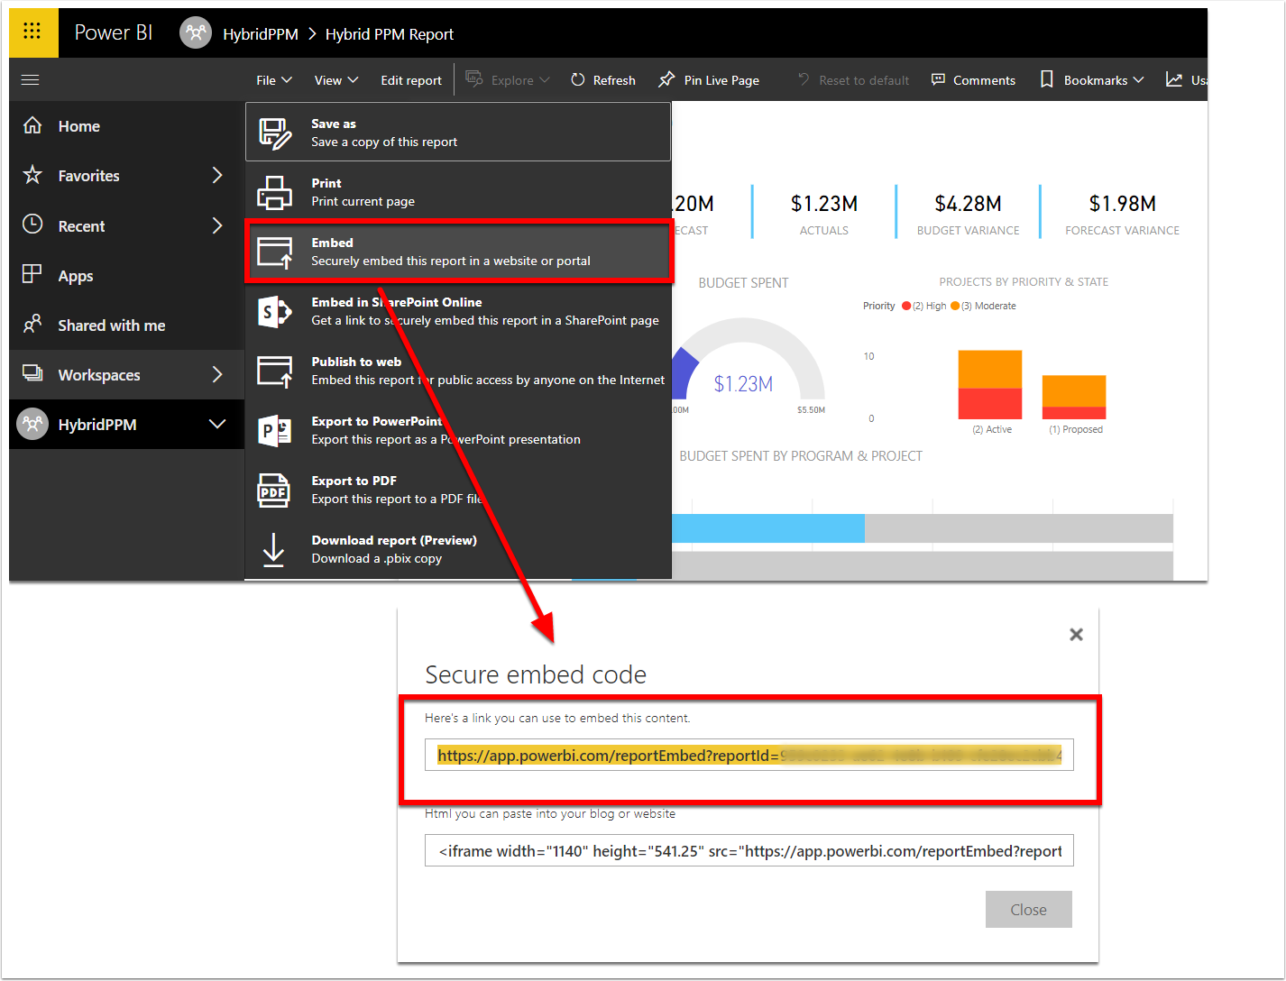The image size is (1286, 981).
Task: Click the Apps grid icon
Action: point(32,274)
